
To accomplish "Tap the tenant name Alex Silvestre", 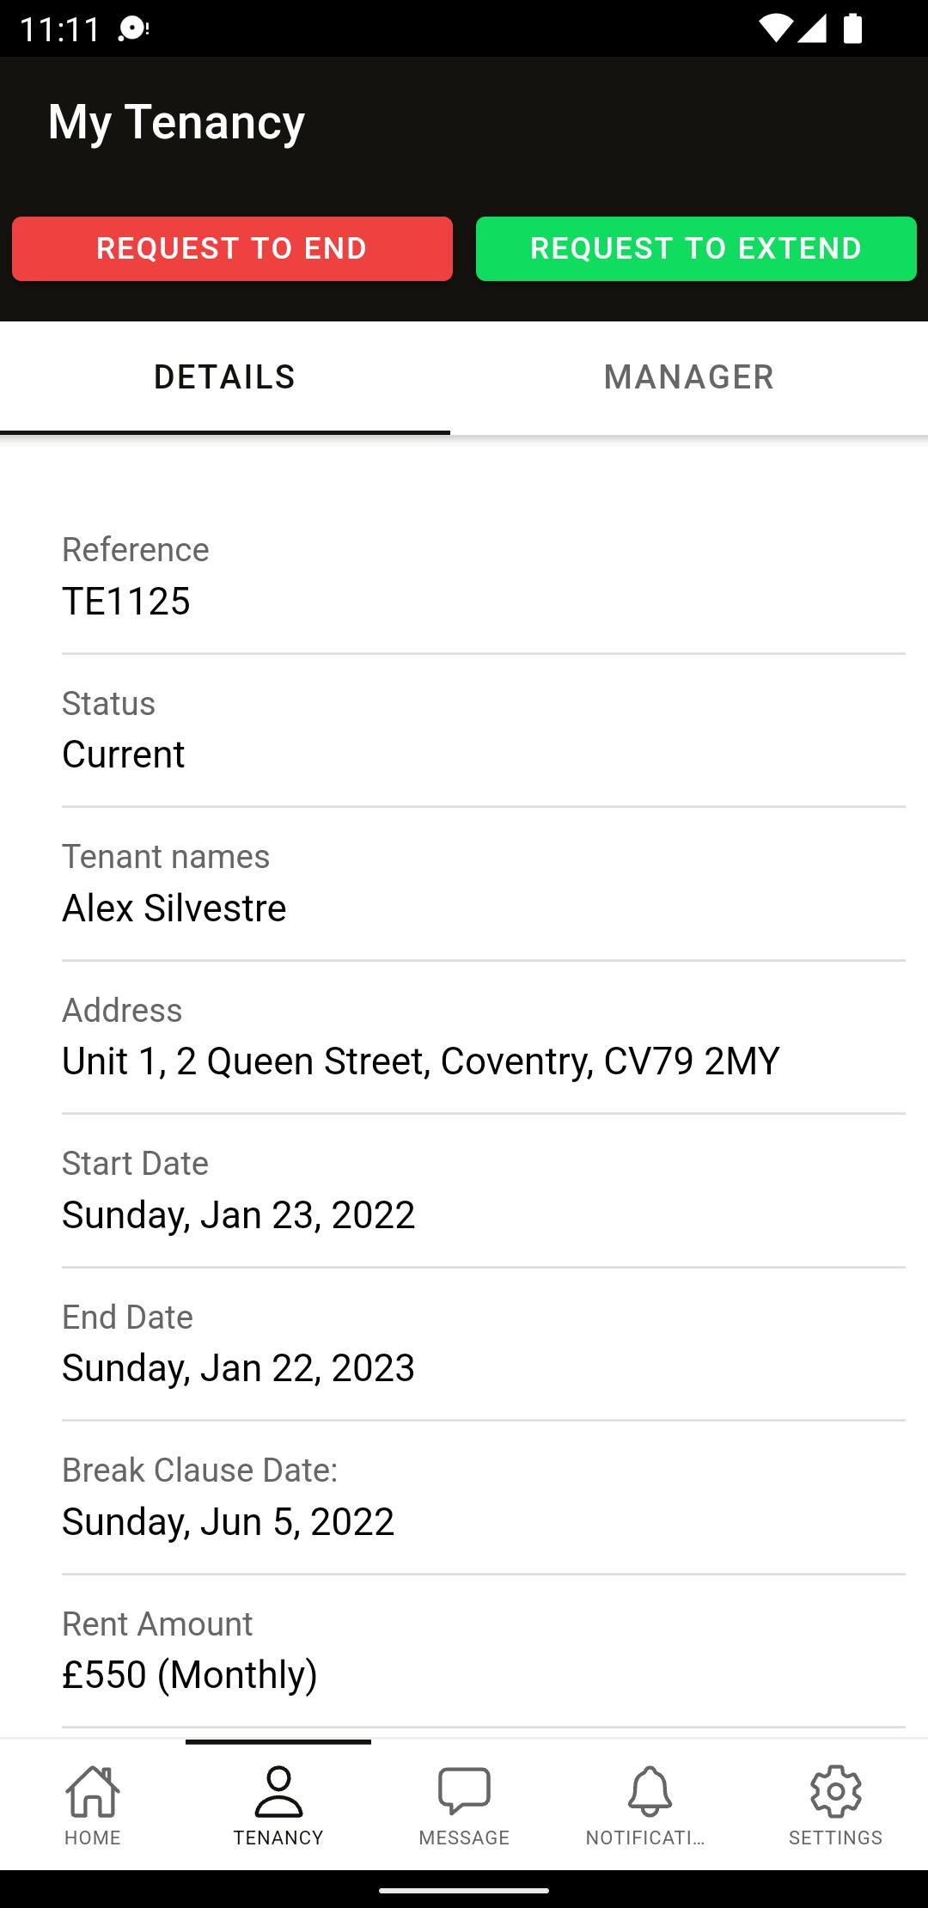I will point(174,908).
